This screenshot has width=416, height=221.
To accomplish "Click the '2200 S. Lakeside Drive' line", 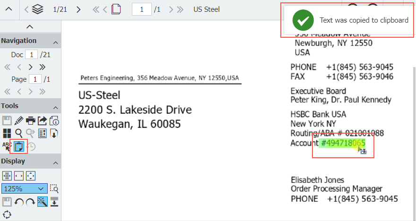I will 135,110.
